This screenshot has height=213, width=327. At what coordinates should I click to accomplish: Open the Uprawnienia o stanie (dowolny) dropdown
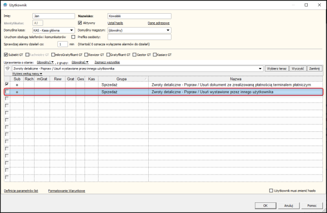(45, 62)
